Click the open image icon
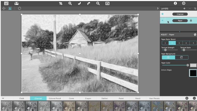 [x=6, y=3]
